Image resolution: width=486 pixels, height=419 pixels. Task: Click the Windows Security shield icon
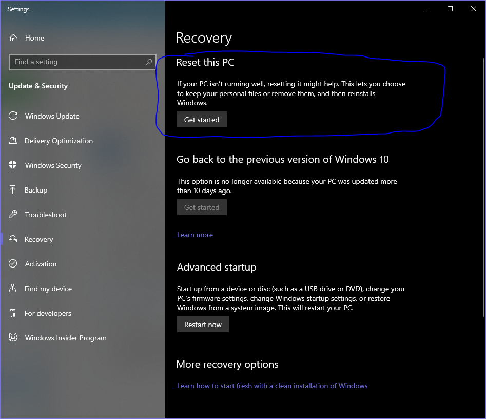[x=13, y=165]
